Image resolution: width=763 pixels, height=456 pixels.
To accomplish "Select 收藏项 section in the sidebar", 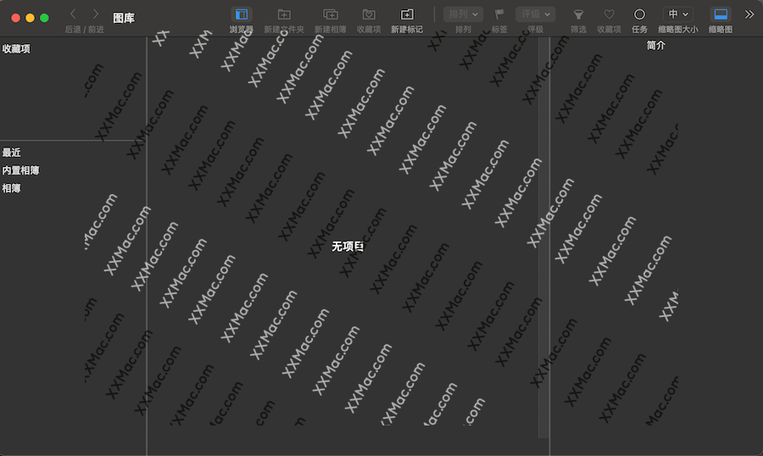I will [16, 48].
